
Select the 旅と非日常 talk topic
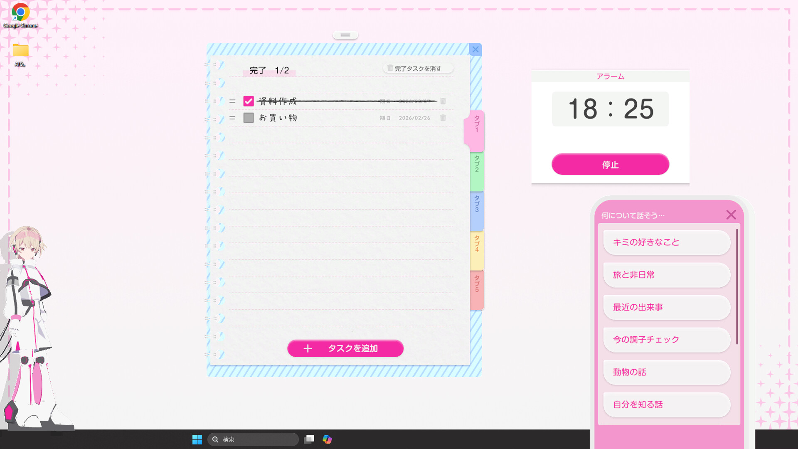click(x=666, y=275)
